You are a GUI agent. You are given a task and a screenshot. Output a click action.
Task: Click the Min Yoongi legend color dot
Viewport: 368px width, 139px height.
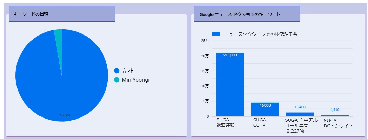(117, 80)
